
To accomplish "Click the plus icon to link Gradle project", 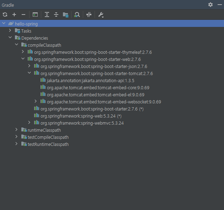I will [14, 15].
